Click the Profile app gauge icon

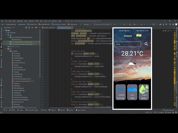[130, 24]
